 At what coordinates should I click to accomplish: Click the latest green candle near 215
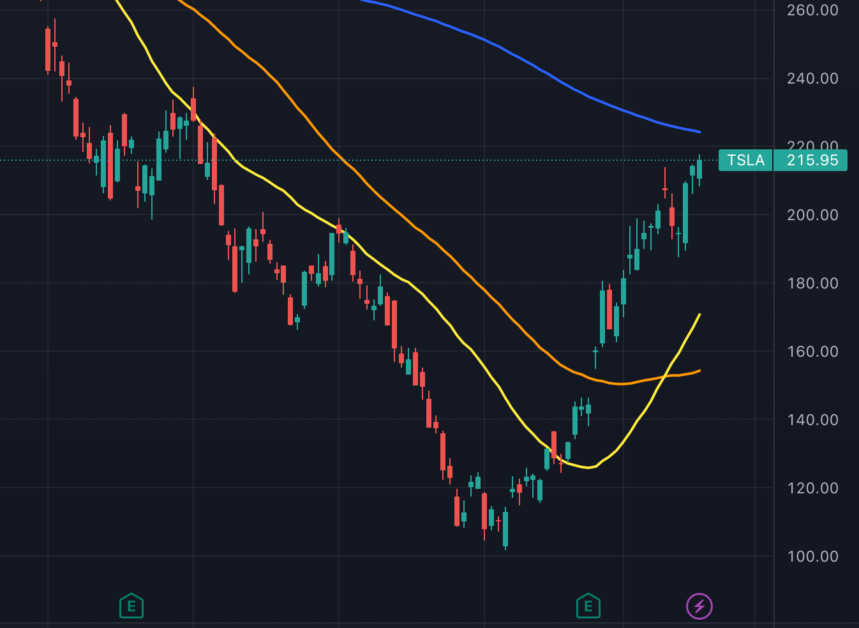click(x=699, y=169)
